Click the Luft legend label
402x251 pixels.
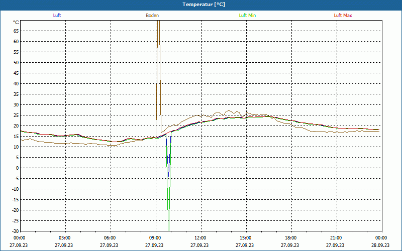coord(57,16)
